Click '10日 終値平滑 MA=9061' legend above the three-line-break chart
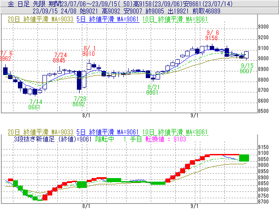Screen dimensions: 279x212 point(175,132)
